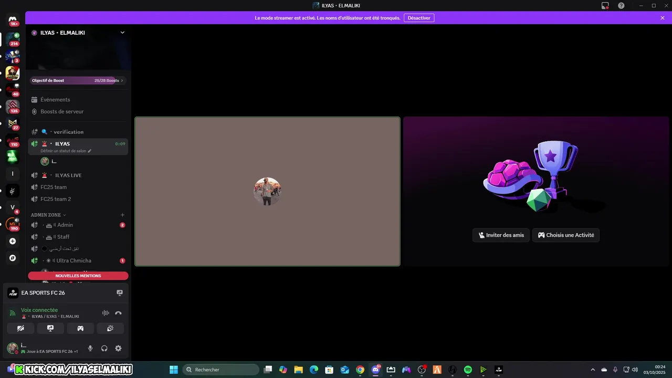Screen dimensions: 672x378
Task: Click the Inviter des amis button
Action: click(x=501, y=235)
